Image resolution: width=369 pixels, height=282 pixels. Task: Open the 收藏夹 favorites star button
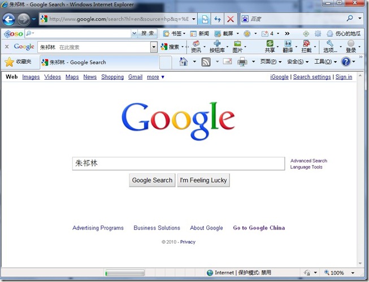pyautogui.click(x=18, y=62)
